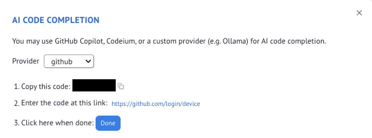The width and height of the screenshot is (372, 138).
Task: Click the "Provider" label text
Action: pyautogui.click(x=26, y=61)
